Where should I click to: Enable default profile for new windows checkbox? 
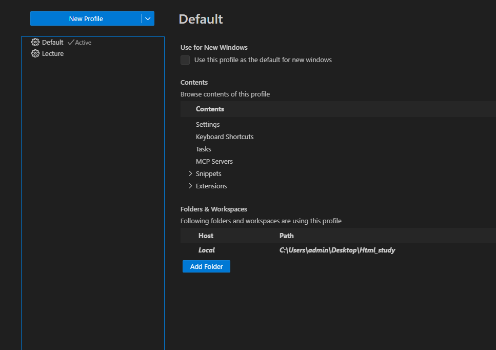click(x=185, y=60)
